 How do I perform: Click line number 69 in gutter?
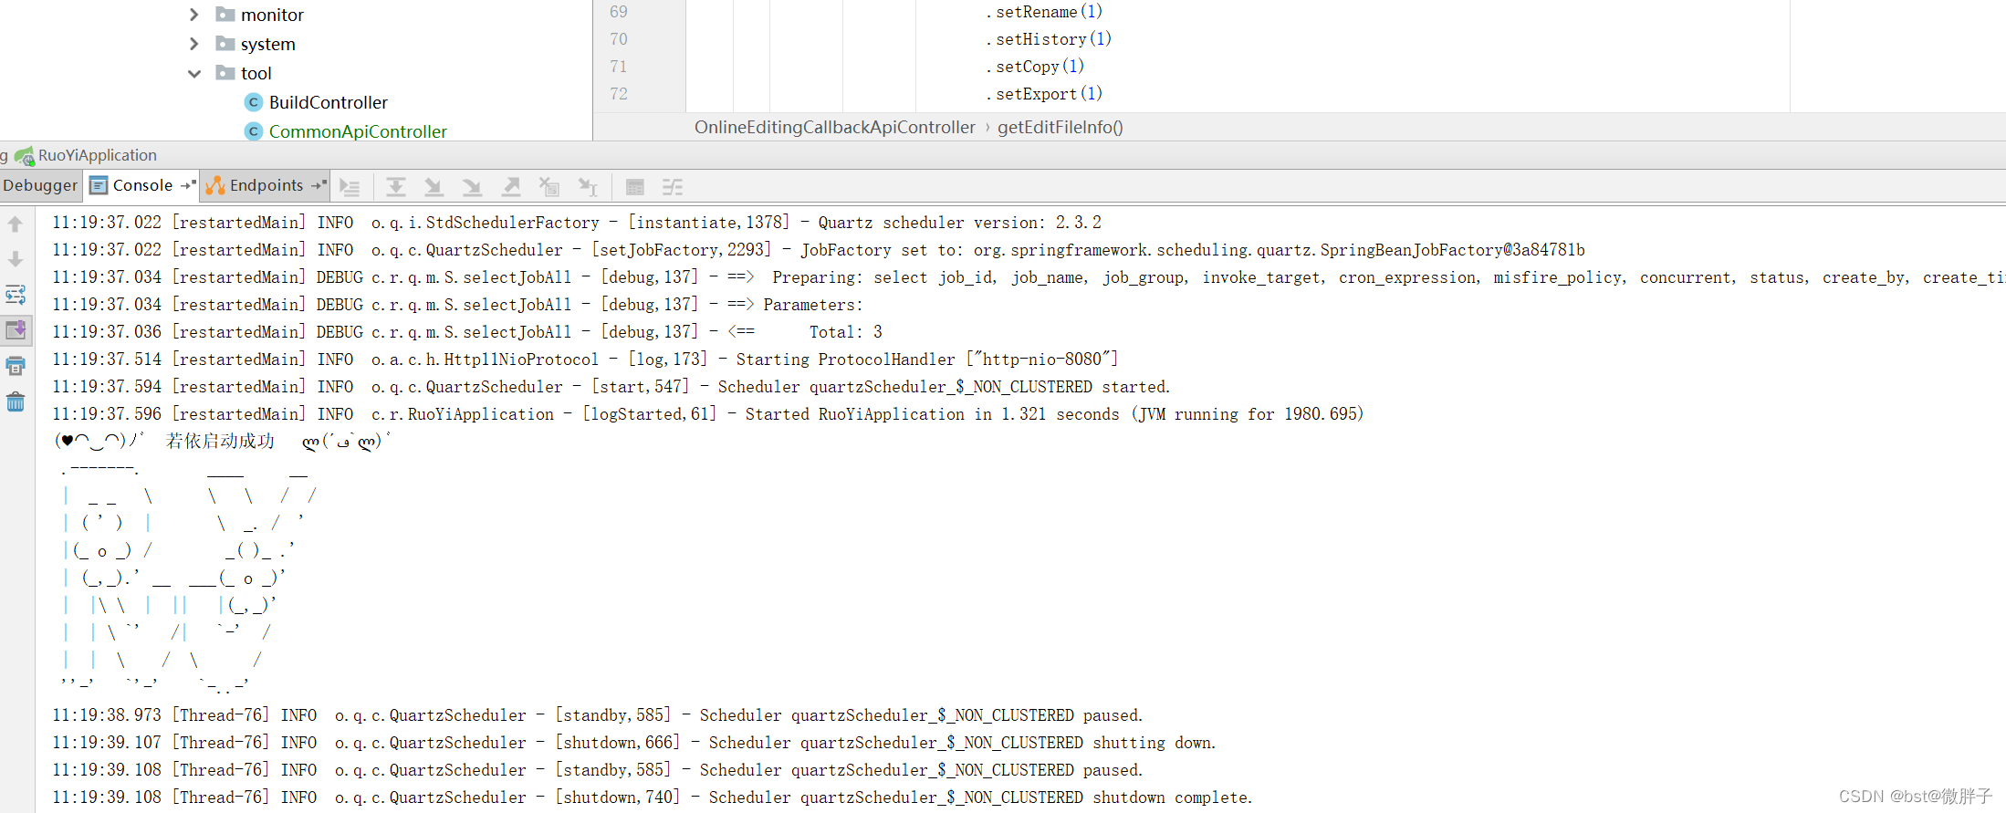point(619,12)
